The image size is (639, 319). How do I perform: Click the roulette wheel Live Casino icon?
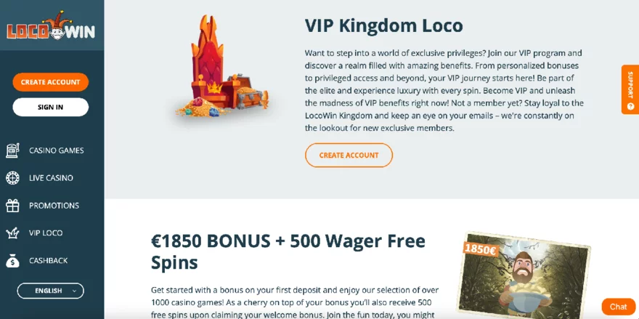pyautogui.click(x=12, y=178)
